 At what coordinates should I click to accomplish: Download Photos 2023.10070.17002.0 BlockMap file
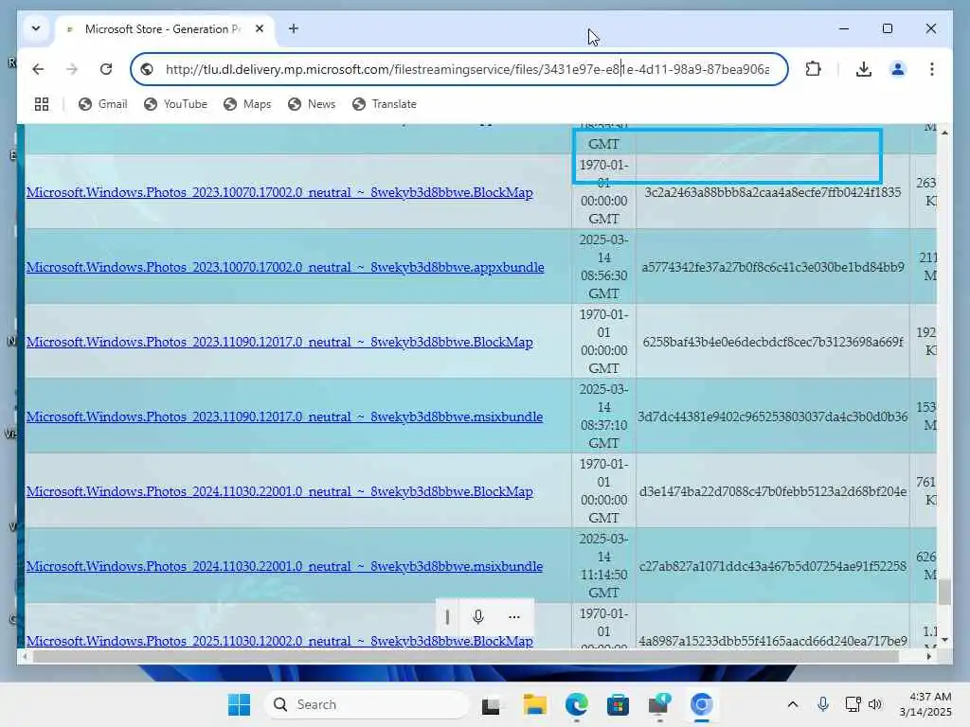[279, 192]
